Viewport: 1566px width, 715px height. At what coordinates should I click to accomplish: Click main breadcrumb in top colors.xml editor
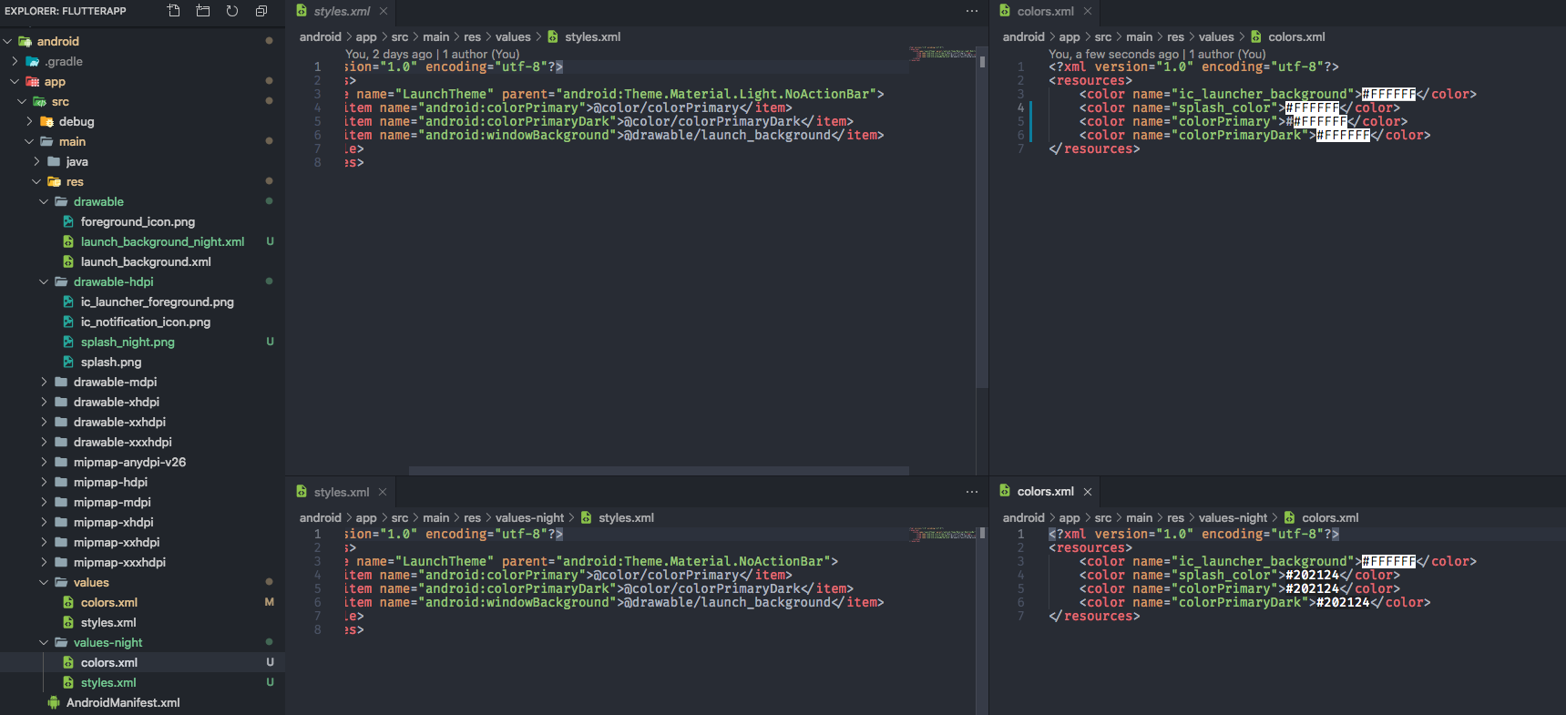tap(1139, 36)
